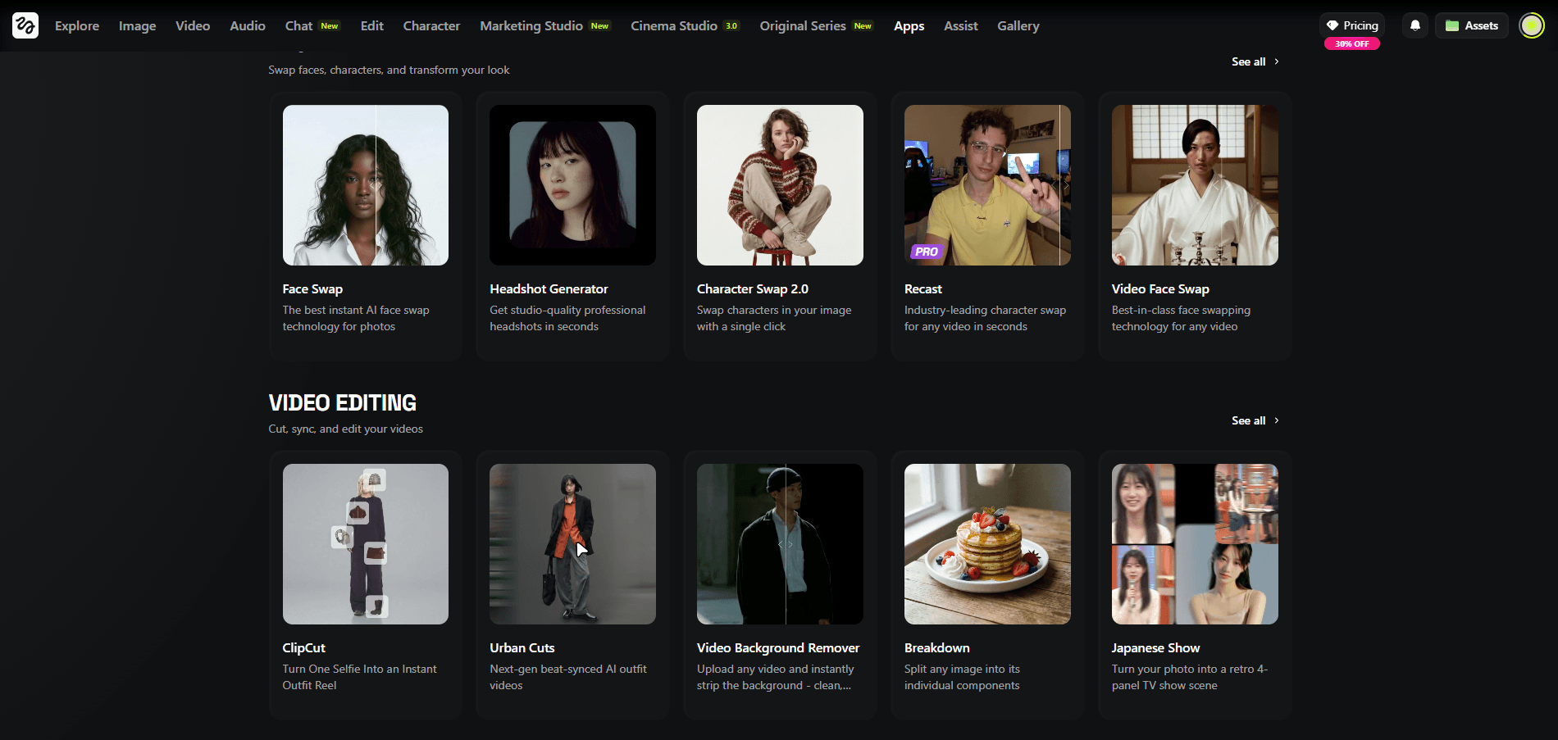This screenshot has width=1558, height=740.
Task: Open the Japanese Show thumbnail
Action: (x=1194, y=544)
